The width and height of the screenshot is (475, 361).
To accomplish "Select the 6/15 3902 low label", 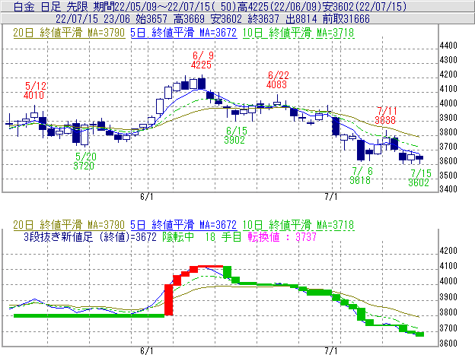I will (x=235, y=135).
